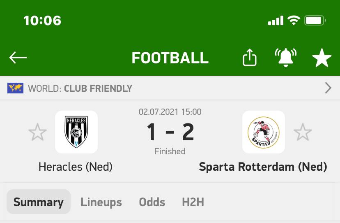
Task: Open the share icon in header
Action: (x=249, y=57)
